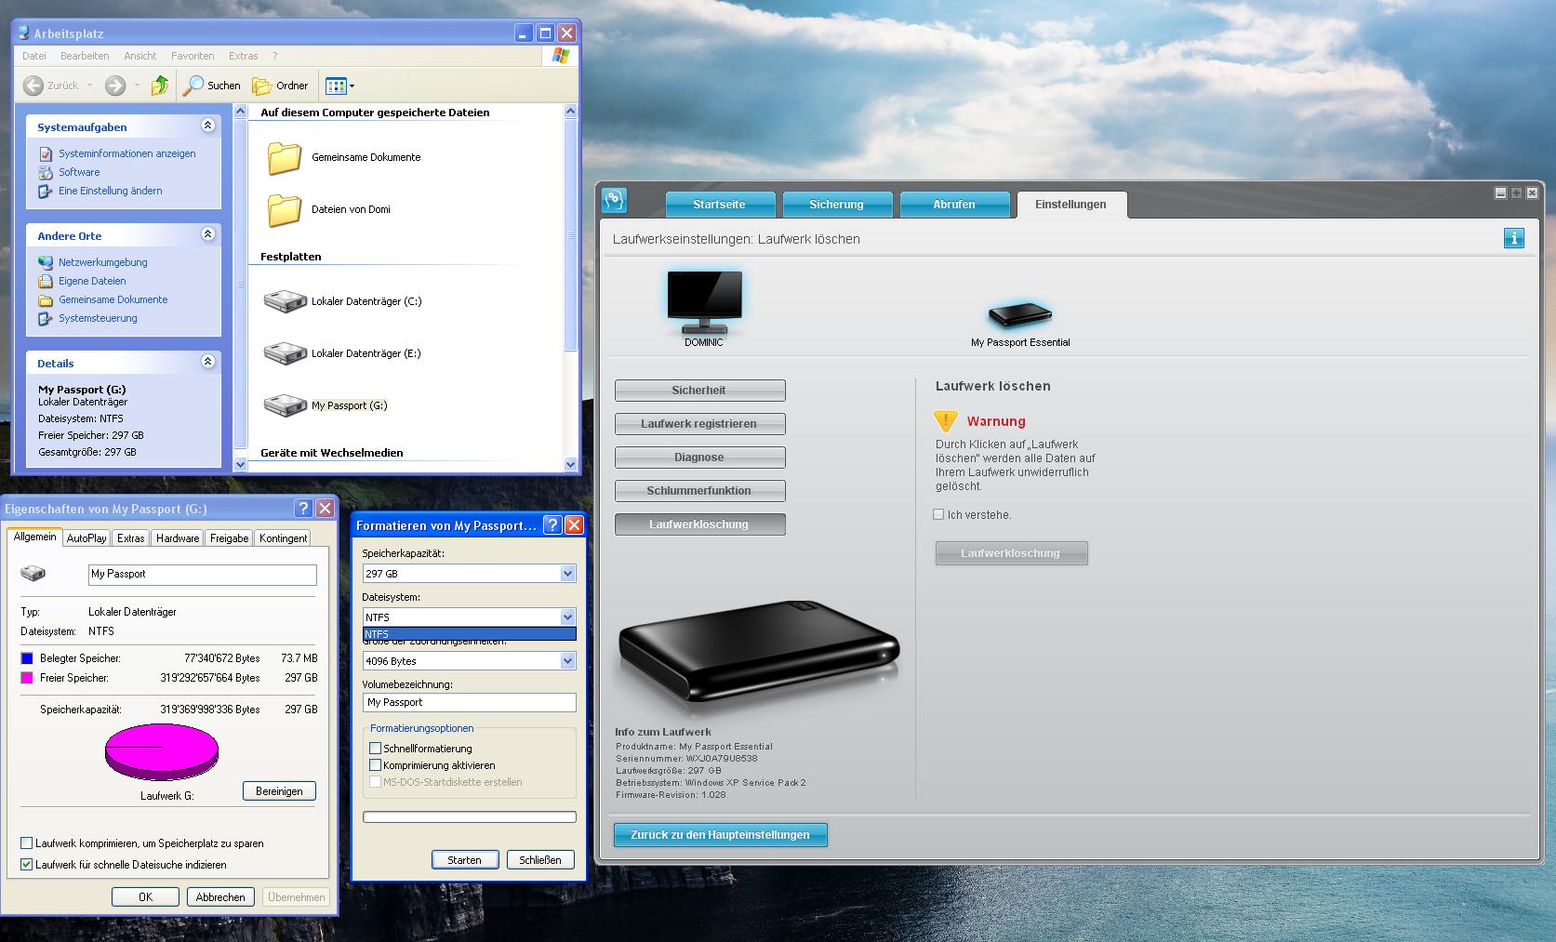
Task: Open the Extras menu
Action: click(244, 56)
